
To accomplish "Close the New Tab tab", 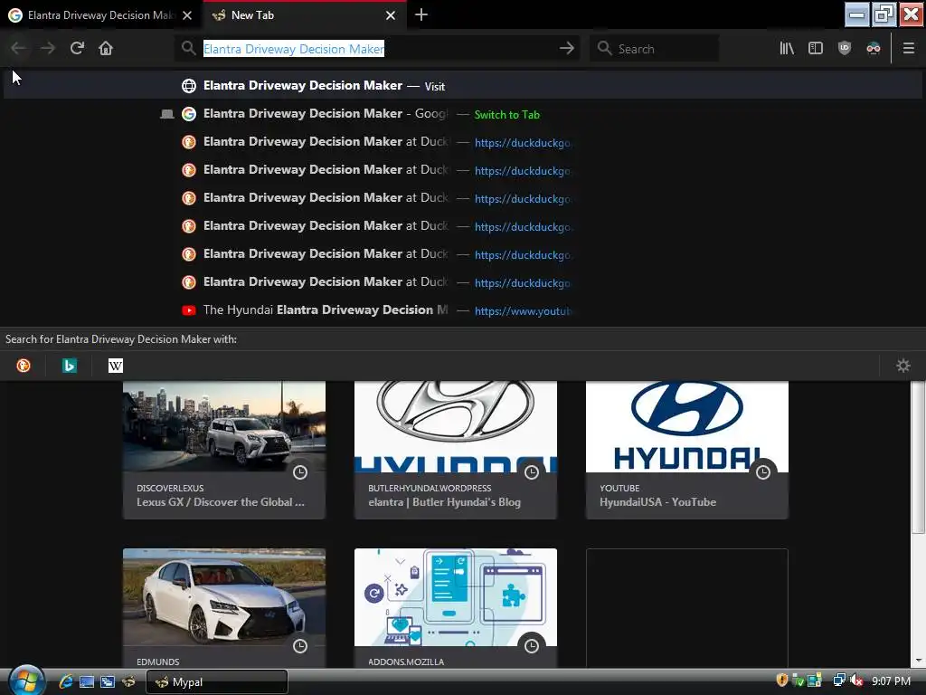I will (x=391, y=15).
